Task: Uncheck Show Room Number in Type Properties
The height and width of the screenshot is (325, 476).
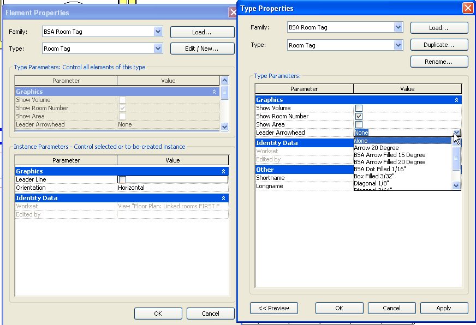Action: 359,116
